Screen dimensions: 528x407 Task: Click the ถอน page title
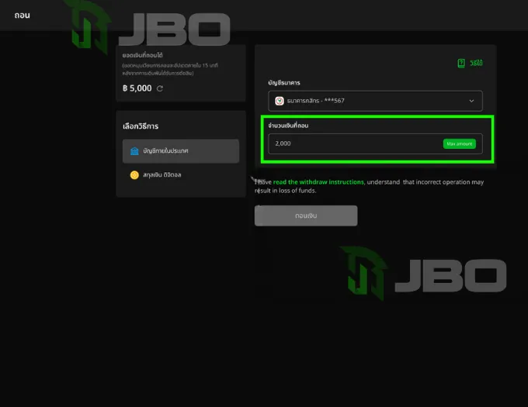23,16
